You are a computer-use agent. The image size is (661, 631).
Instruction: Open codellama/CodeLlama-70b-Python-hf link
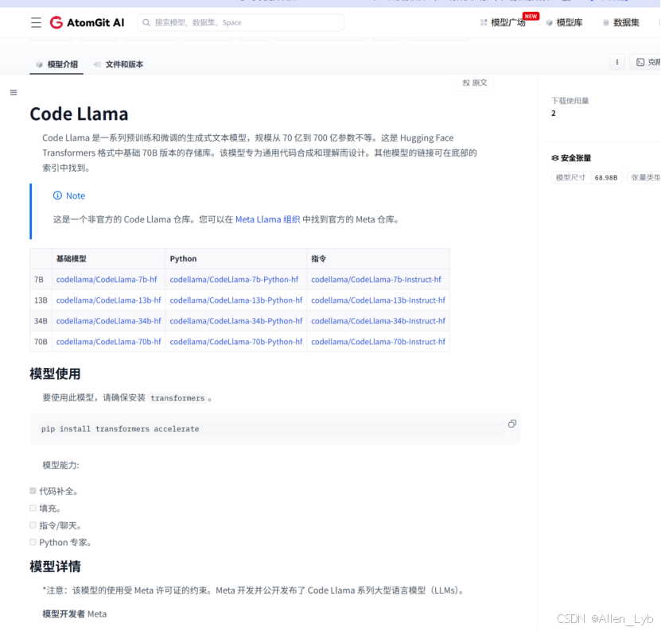coord(236,342)
